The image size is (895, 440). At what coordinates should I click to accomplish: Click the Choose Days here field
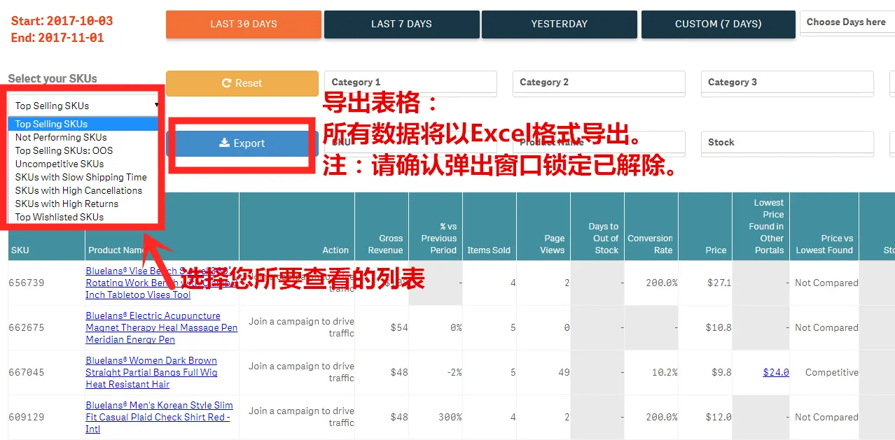coord(847,22)
